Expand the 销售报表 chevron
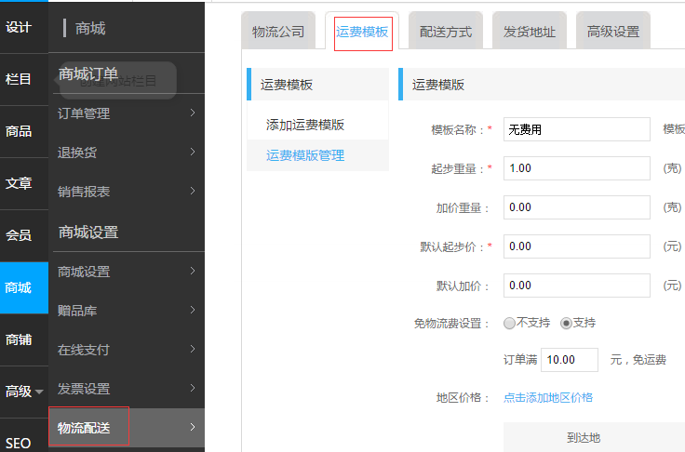Viewport: 685px width, 452px height. pos(192,192)
